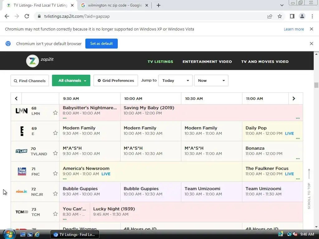319x239 pixels.
Task: Favorite channel 69 E with star
Action: [x=55, y=133]
